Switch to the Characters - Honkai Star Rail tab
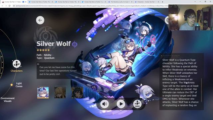Viewport: 213px width, 120px height. [147, 2]
